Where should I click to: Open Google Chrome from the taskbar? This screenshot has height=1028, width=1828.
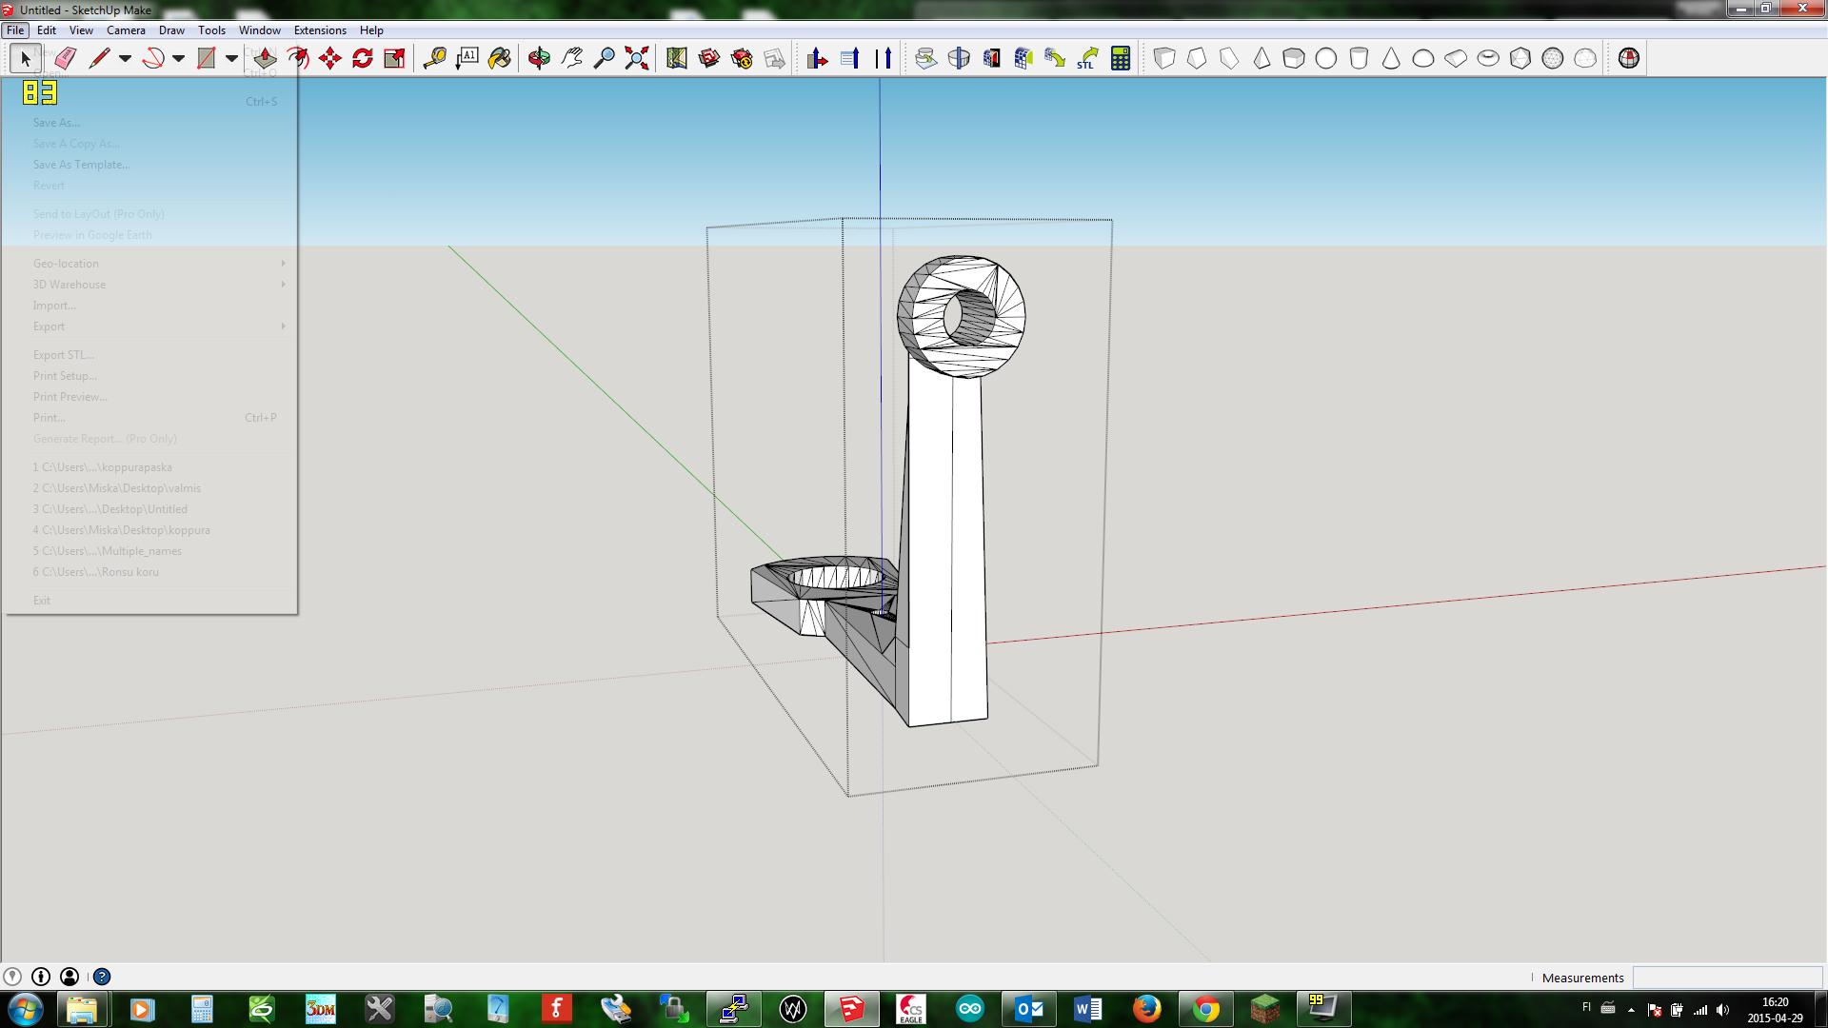tap(1205, 1009)
